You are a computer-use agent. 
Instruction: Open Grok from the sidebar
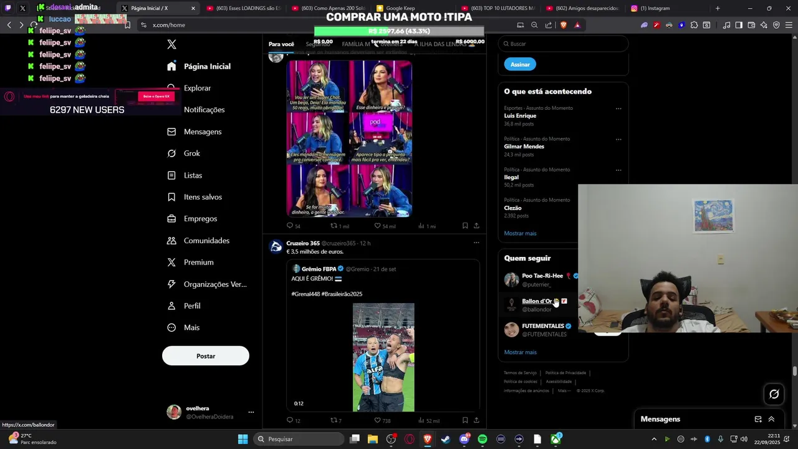click(184, 153)
